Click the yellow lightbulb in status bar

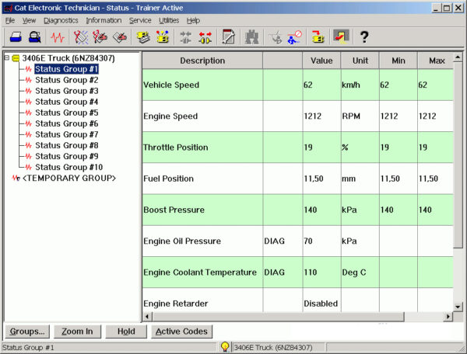pos(225,347)
